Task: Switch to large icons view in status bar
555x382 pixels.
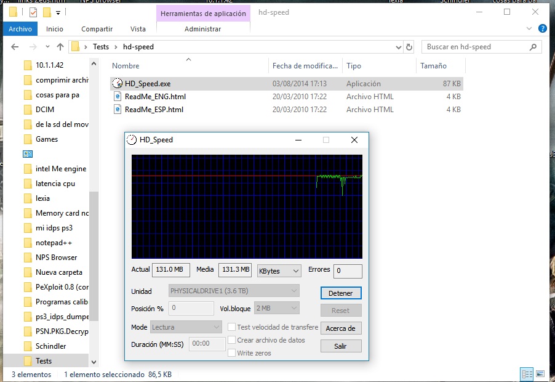Action: [540, 374]
